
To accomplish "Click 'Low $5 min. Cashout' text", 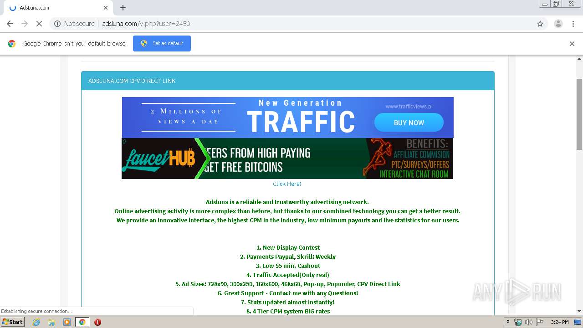I will pos(291,266).
